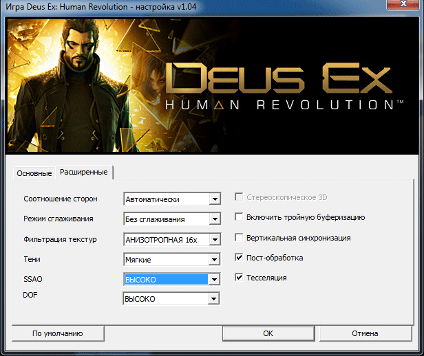Confirm settings with the OK button
The image size is (424, 356).
point(268,333)
